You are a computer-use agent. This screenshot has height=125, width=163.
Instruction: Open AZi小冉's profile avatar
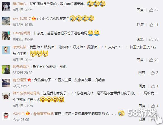point(6,116)
